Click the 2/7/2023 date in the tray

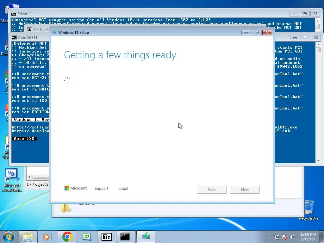[308, 240]
